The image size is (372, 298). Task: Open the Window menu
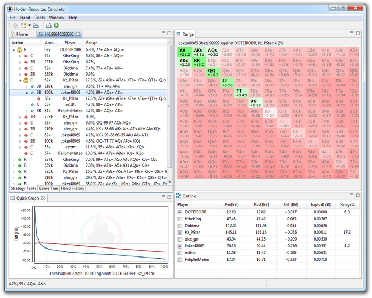click(x=56, y=18)
